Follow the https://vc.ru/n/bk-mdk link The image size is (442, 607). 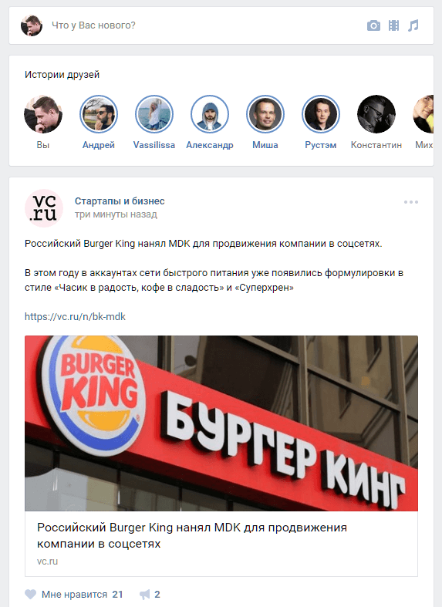click(x=75, y=317)
